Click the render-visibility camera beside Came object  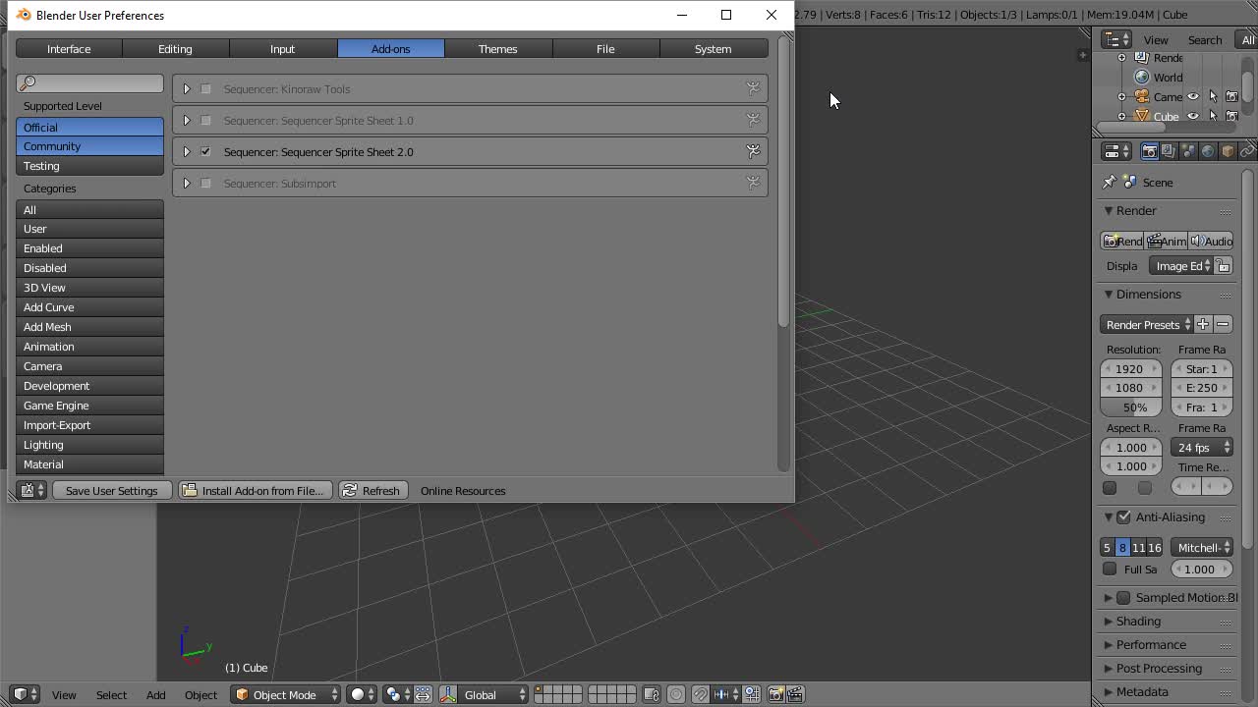click(1231, 96)
